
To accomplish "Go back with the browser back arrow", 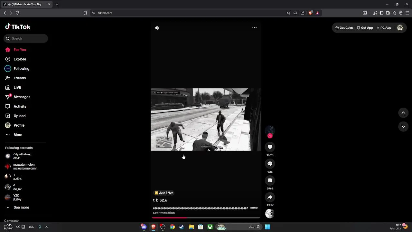I will (5, 13).
